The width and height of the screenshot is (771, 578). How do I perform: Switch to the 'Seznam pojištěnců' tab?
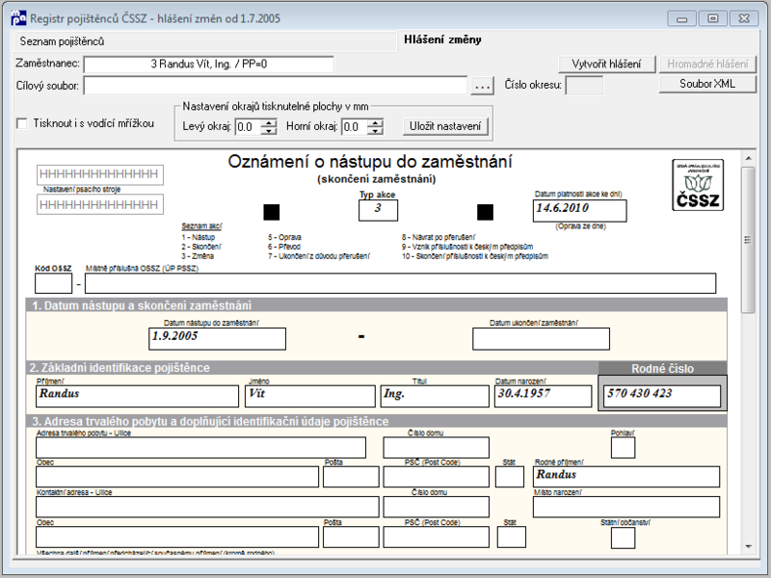[x=62, y=41]
